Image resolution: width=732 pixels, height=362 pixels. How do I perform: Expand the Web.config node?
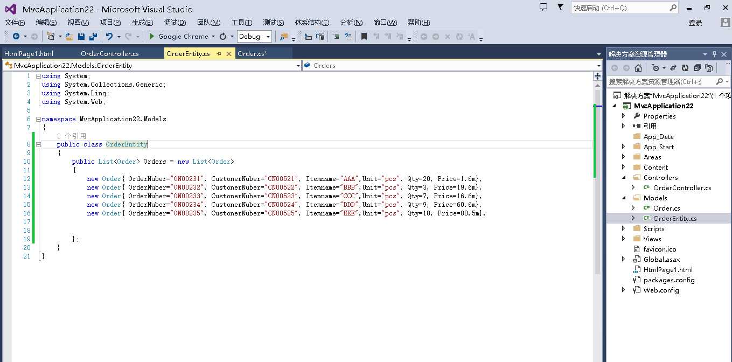624,290
